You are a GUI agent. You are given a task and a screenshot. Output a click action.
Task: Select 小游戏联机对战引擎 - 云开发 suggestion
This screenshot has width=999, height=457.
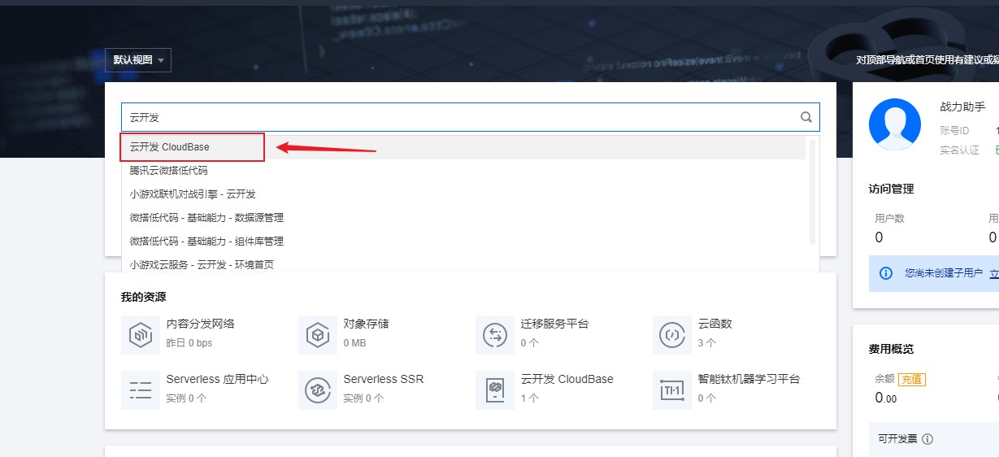(x=463, y=194)
